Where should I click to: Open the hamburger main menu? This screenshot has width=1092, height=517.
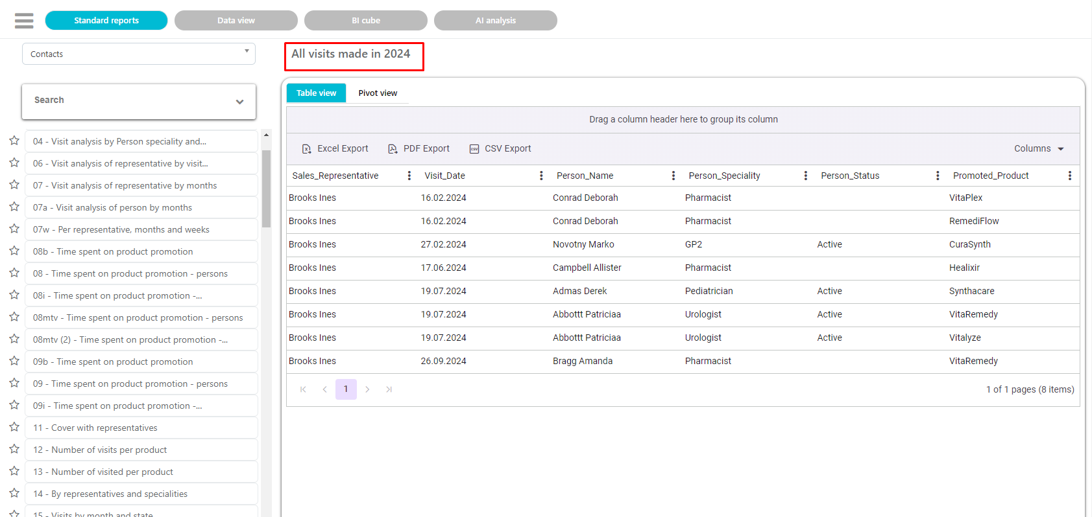(24, 21)
